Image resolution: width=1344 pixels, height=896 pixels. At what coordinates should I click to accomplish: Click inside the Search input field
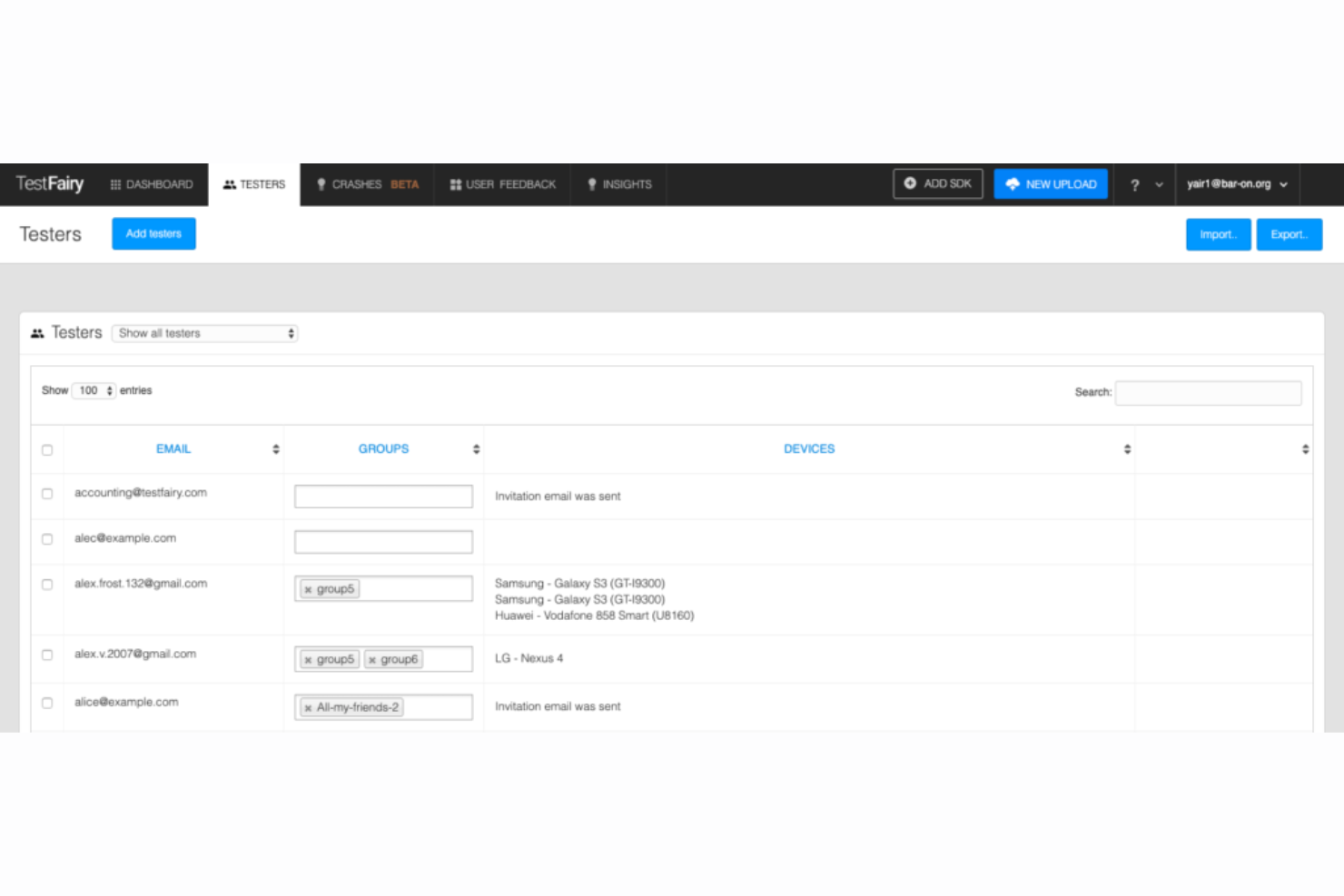(1208, 393)
